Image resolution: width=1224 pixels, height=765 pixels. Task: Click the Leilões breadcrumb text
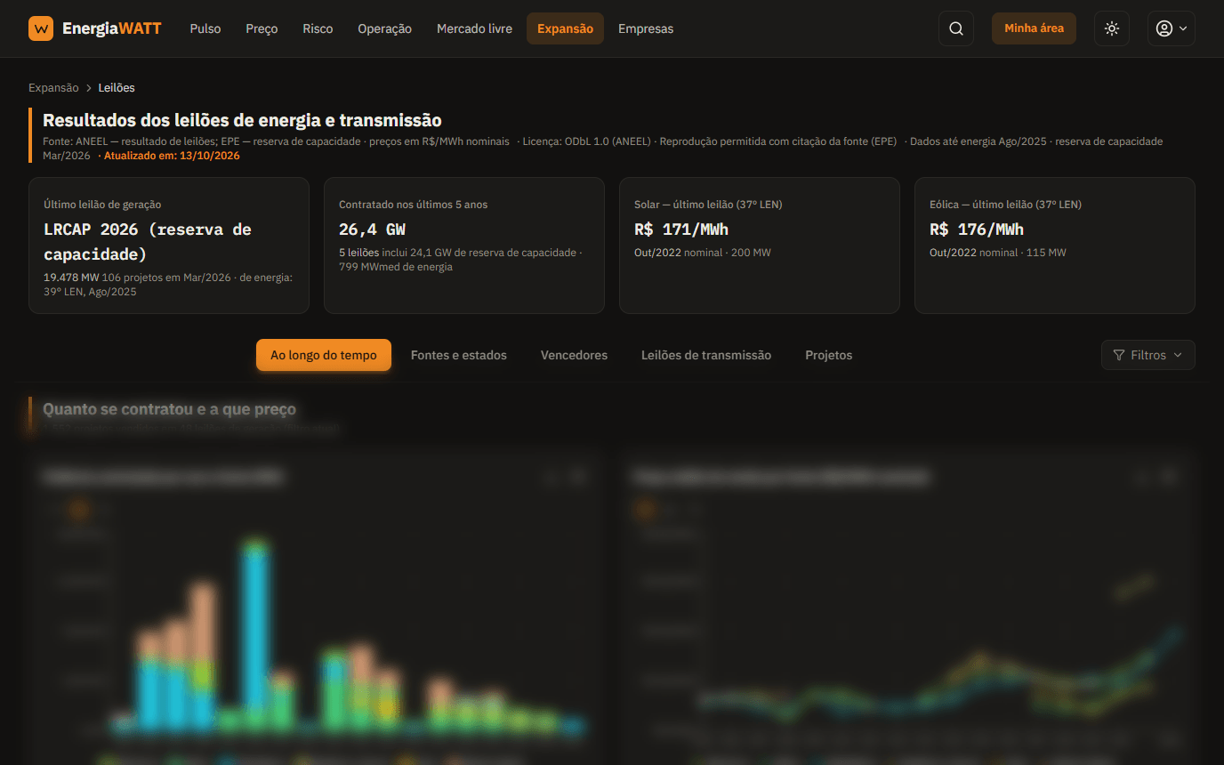tap(117, 88)
